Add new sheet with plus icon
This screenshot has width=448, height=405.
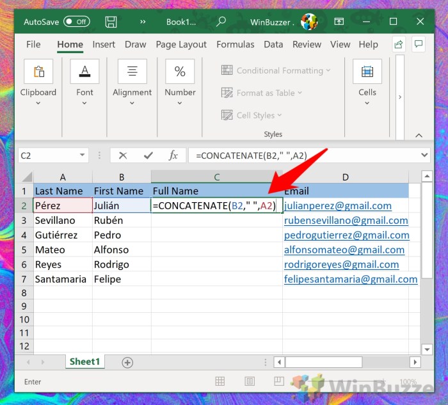click(x=127, y=362)
